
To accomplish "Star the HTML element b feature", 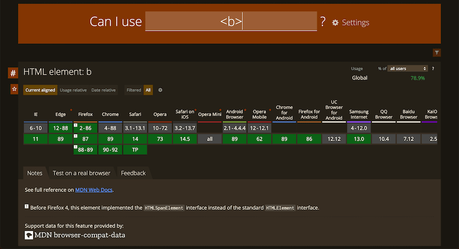I will point(14,89).
